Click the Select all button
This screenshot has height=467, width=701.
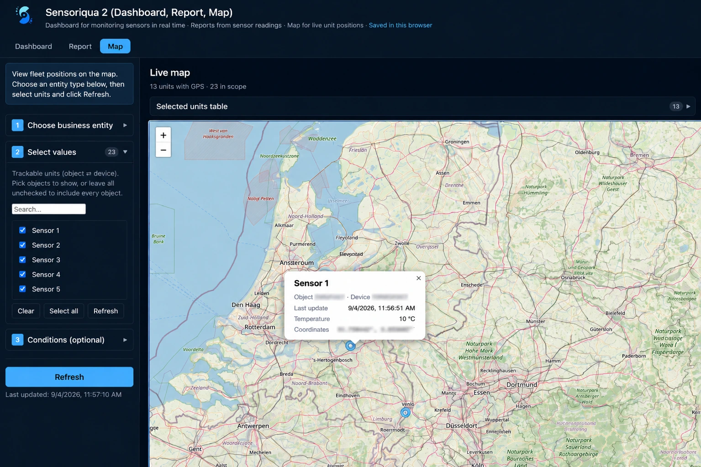pyautogui.click(x=64, y=311)
